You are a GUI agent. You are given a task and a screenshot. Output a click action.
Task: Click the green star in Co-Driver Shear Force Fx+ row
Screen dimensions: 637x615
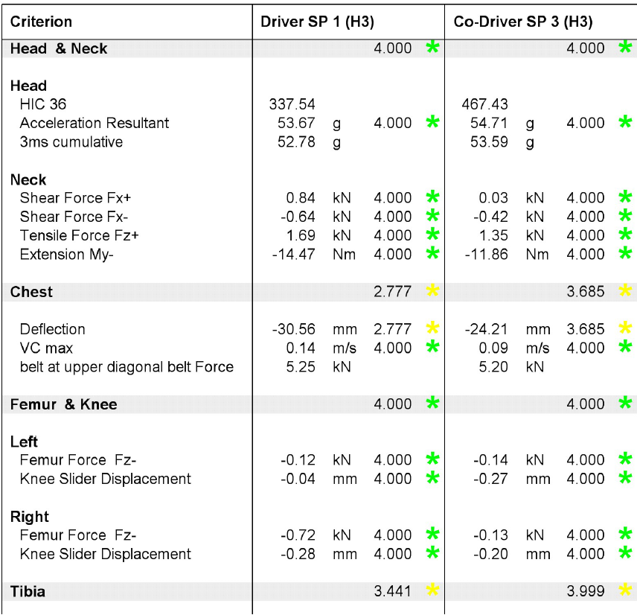(x=625, y=197)
